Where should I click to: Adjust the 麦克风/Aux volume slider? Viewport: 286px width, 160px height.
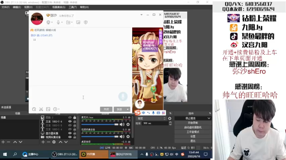100,124
